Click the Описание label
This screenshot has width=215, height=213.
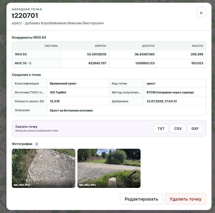(22, 110)
